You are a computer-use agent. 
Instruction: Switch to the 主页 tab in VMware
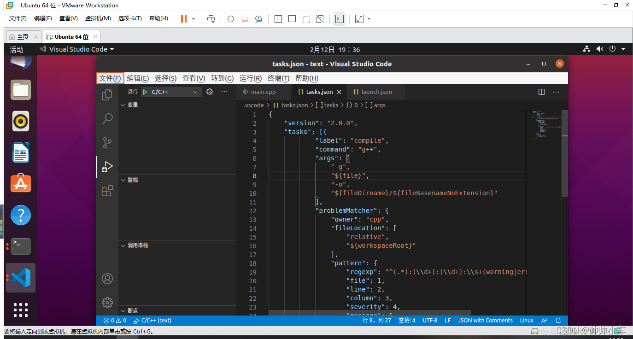click(x=23, y=37)
